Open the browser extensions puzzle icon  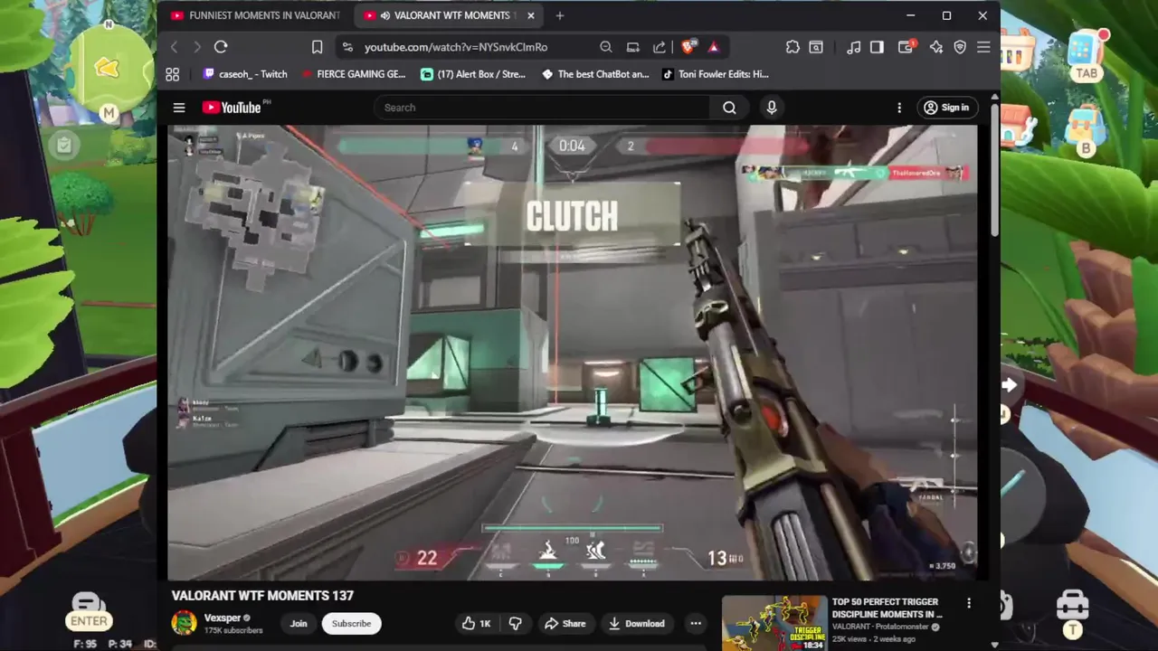click(793, 47)
